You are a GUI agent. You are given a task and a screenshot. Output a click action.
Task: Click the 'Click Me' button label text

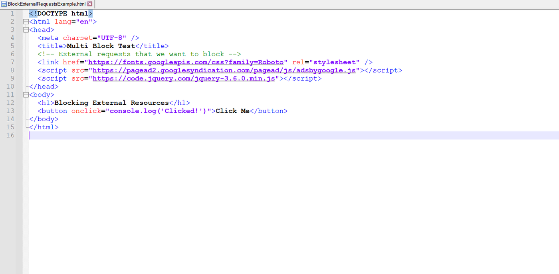232,111
